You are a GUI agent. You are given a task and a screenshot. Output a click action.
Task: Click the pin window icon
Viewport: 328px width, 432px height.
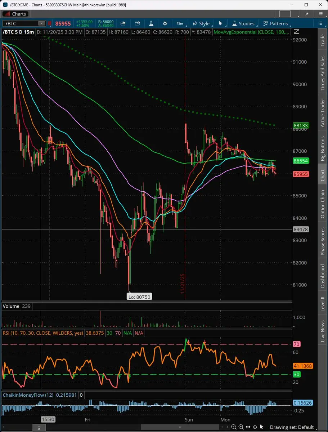(307, 14)
